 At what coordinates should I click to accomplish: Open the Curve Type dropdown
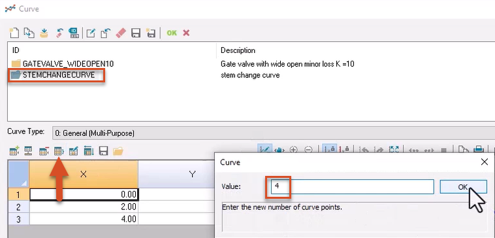click(274, 133)
